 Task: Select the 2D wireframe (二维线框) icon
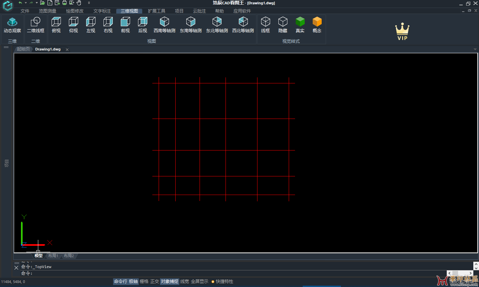36,25
